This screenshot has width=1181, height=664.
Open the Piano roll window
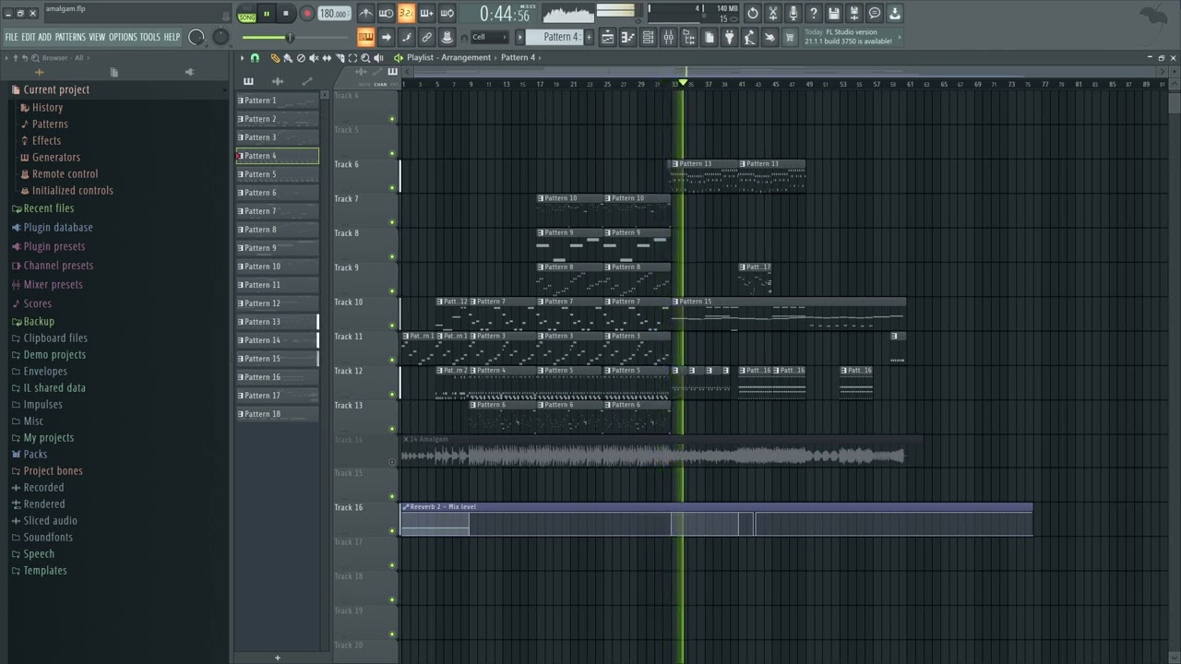627,37
